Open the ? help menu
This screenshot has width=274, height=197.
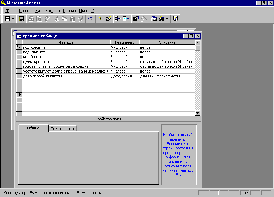[92, 11]
